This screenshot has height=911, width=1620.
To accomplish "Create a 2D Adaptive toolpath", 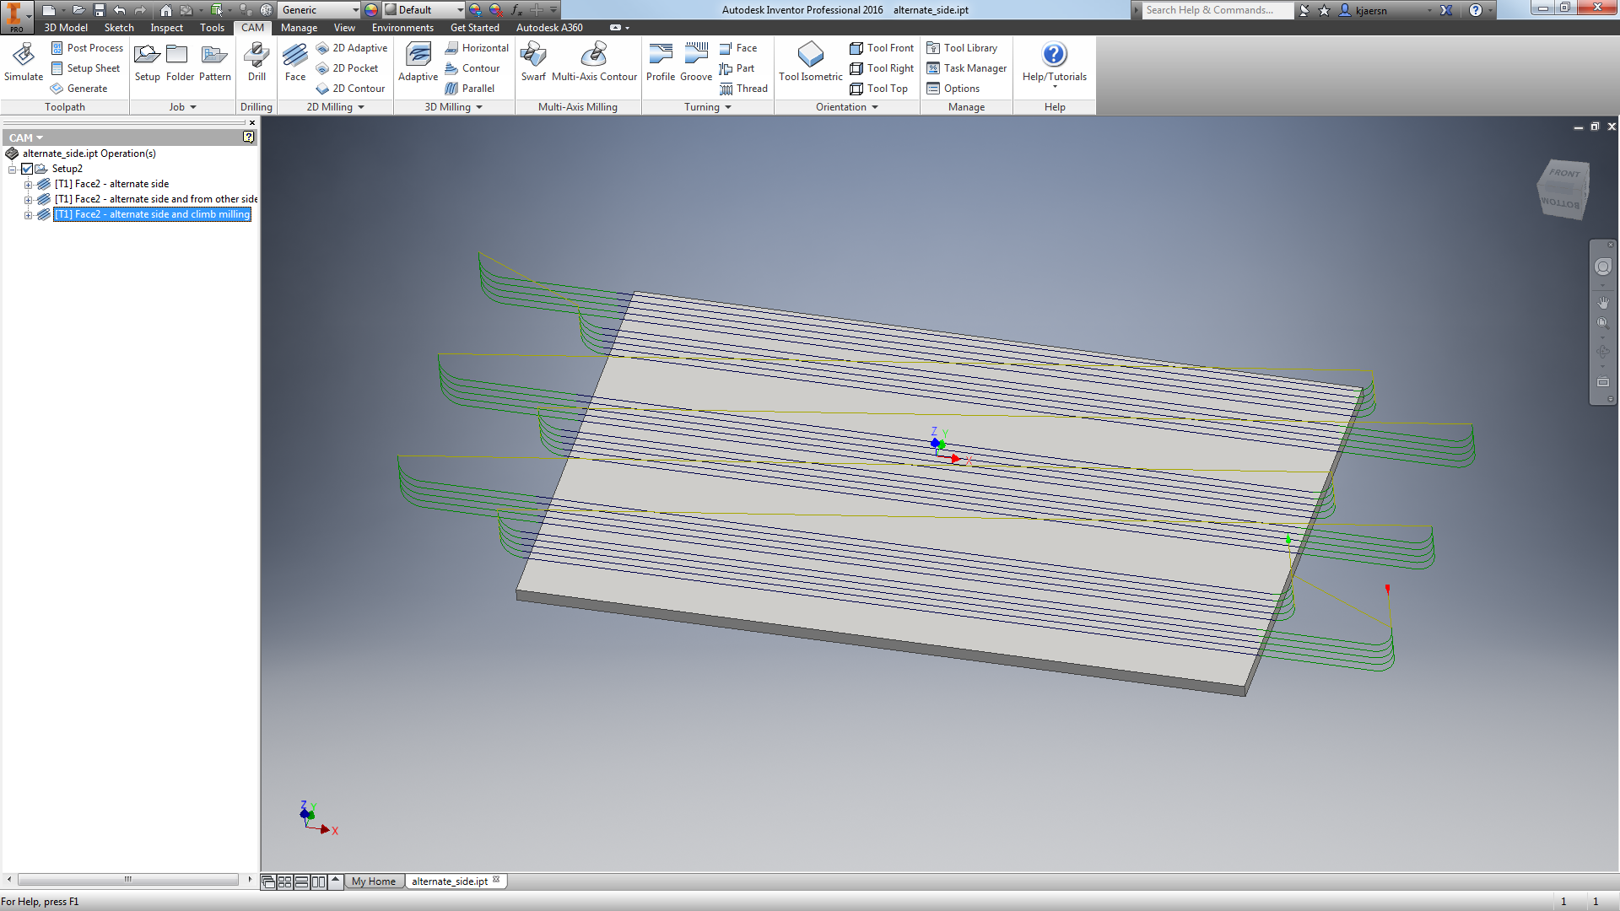I will point(352,48).
